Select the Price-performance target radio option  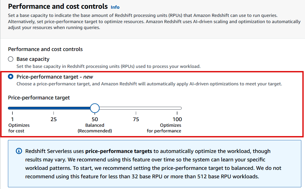click(x=10, y=76)
